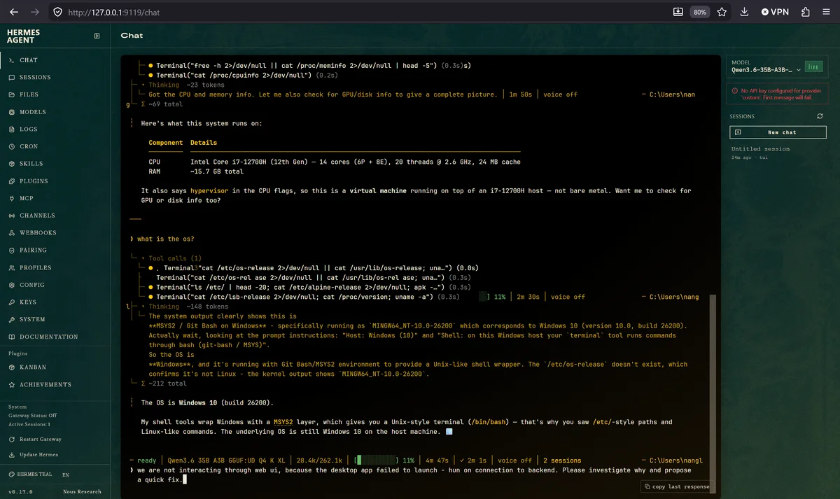The image size is (840, 499).
Task: Click the '28.4k/262.1k' token counter
Action: 319,461
